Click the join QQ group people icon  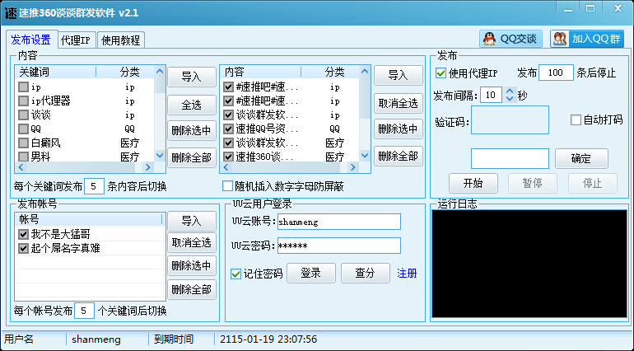(560, 40)
